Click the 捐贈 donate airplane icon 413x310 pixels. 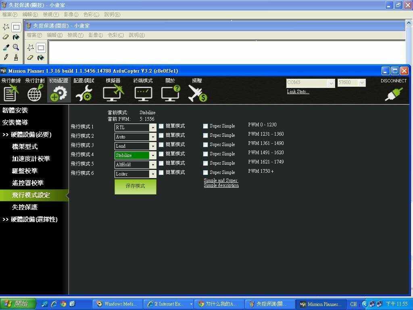197,92
